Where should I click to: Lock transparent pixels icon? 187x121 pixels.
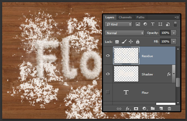pos(117,42)
